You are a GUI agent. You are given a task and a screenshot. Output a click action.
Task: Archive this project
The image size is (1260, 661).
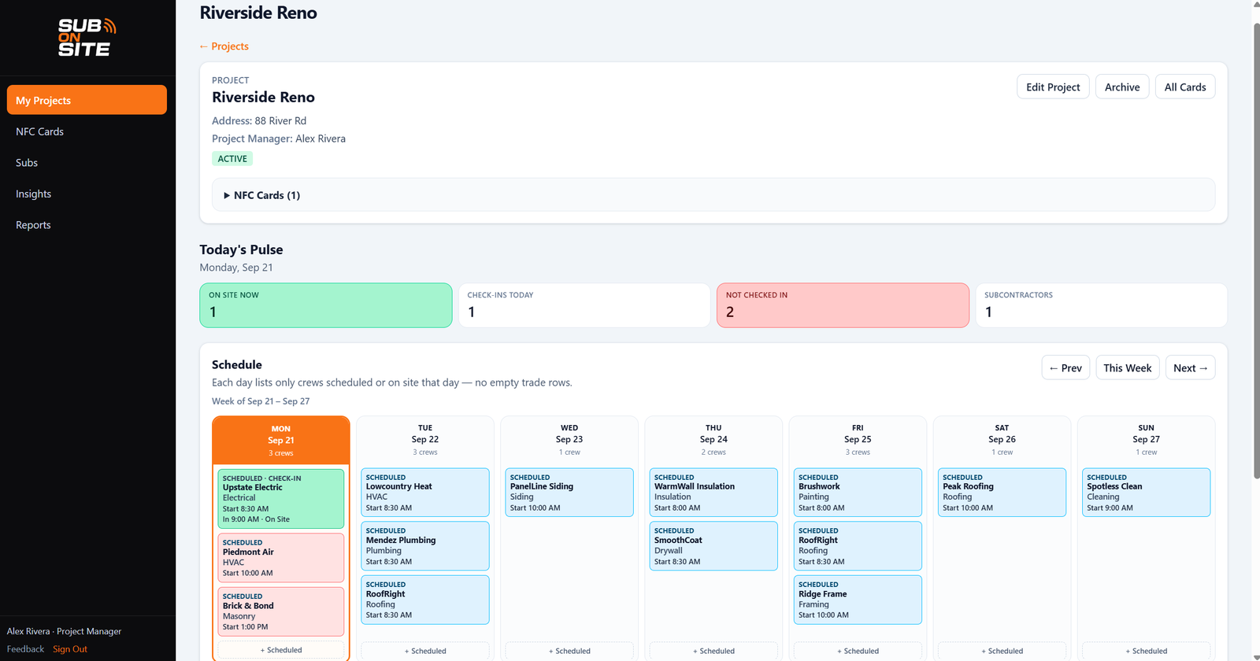(x=1121, y=87)
